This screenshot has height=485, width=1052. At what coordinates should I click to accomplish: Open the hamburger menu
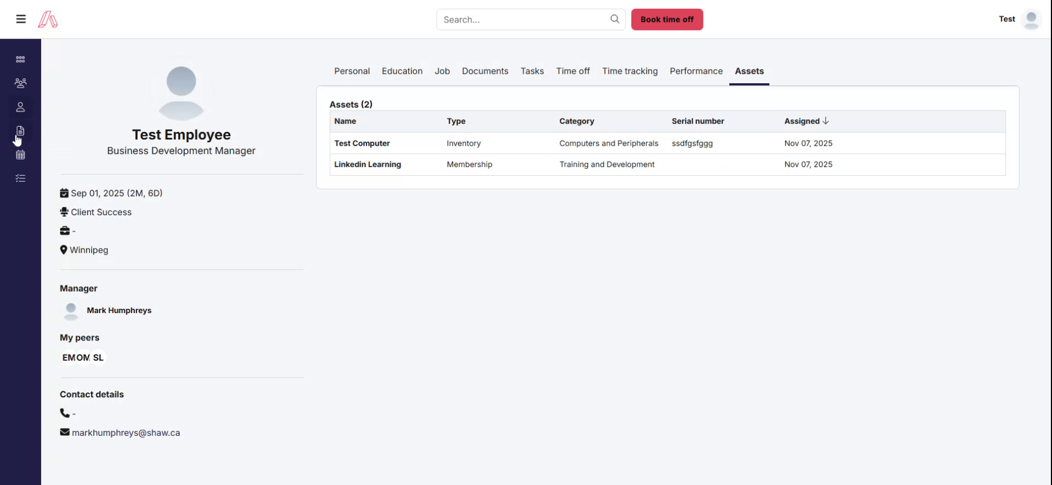(21, 19)
